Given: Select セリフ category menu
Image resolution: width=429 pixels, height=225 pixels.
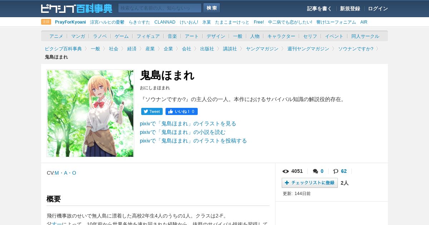Looking at the screenshot, I should (x=310, y=36).
